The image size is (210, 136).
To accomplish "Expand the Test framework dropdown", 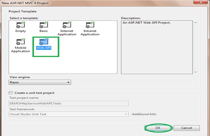I will click(69, 114).
